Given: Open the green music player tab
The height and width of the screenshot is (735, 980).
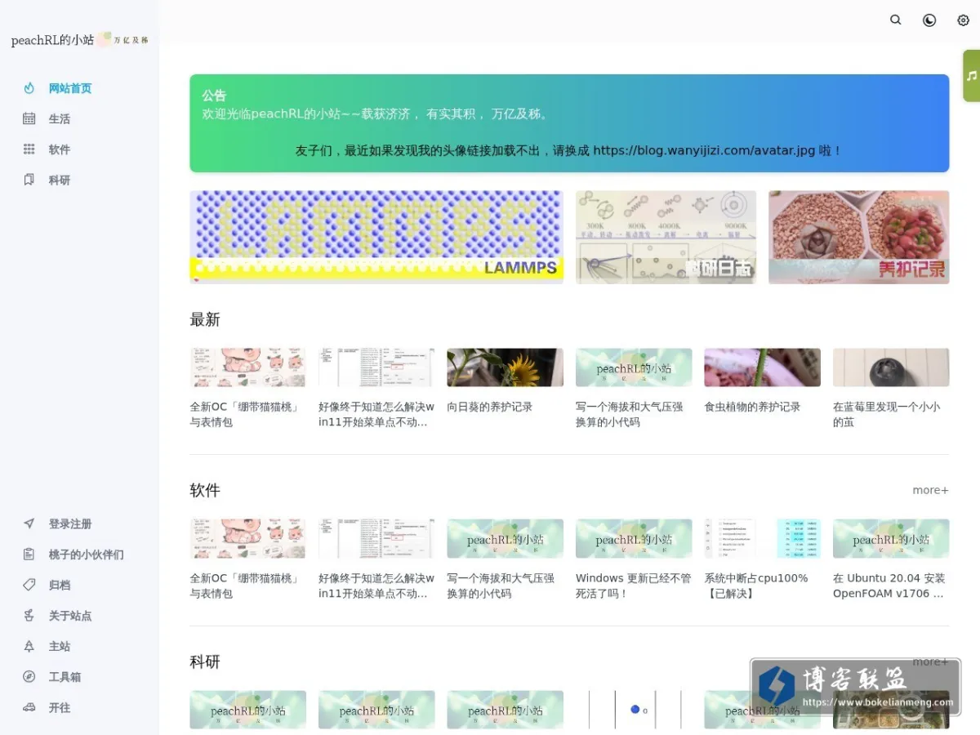Looking at the screenshot, I should (x=971, y=76).
